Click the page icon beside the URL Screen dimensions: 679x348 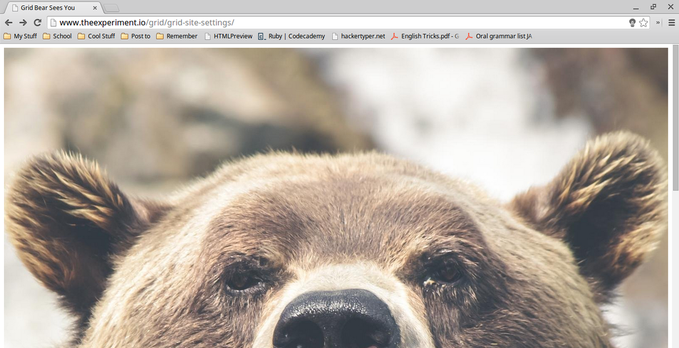(53, 23)
